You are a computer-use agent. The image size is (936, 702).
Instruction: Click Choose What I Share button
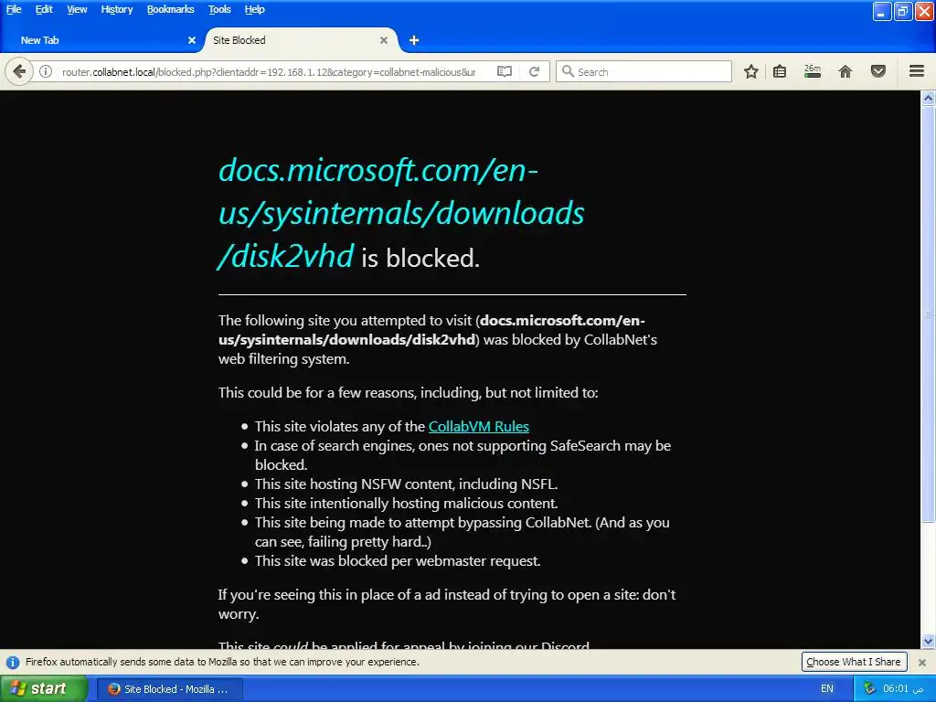(854, 662)
